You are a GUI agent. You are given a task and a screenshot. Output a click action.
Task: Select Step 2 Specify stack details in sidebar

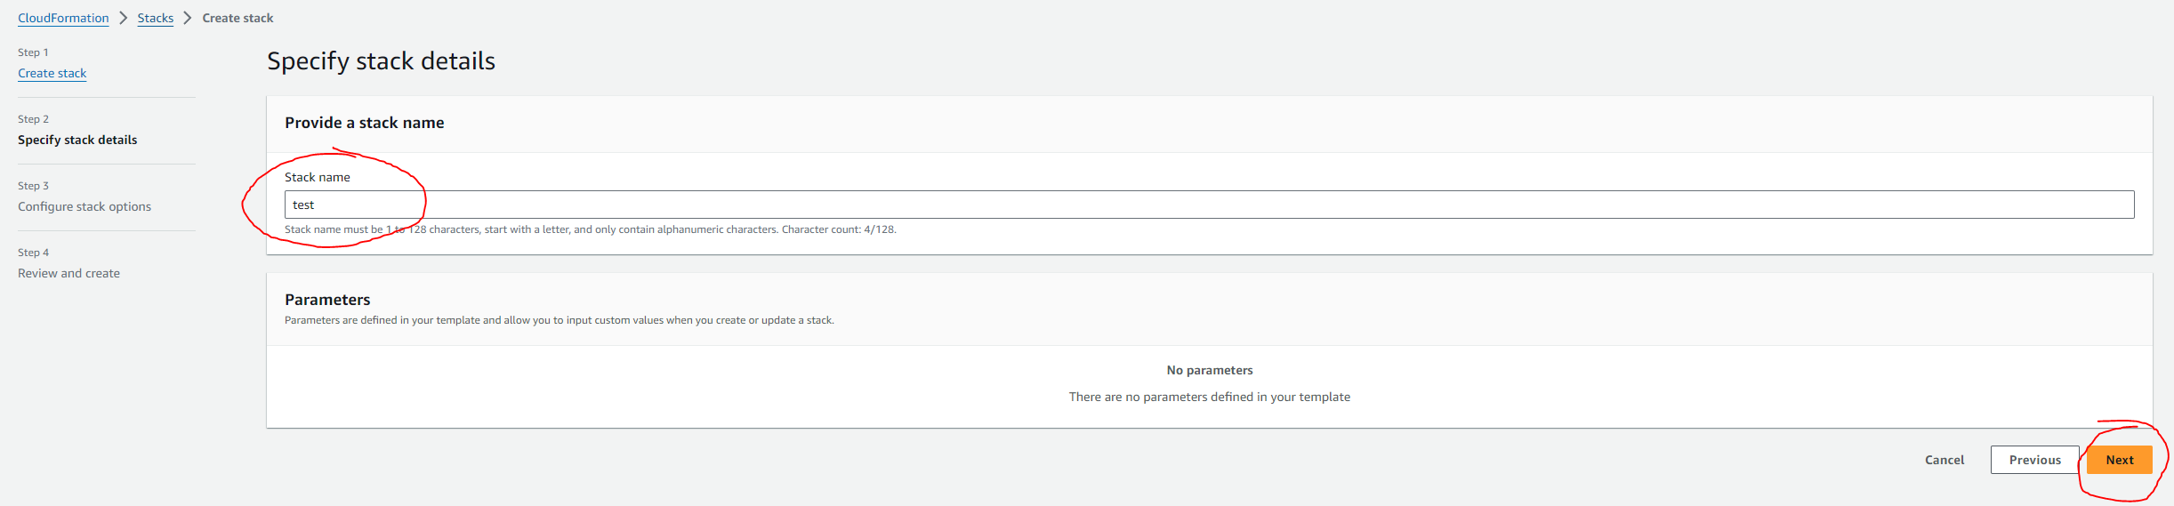[77, 140]
